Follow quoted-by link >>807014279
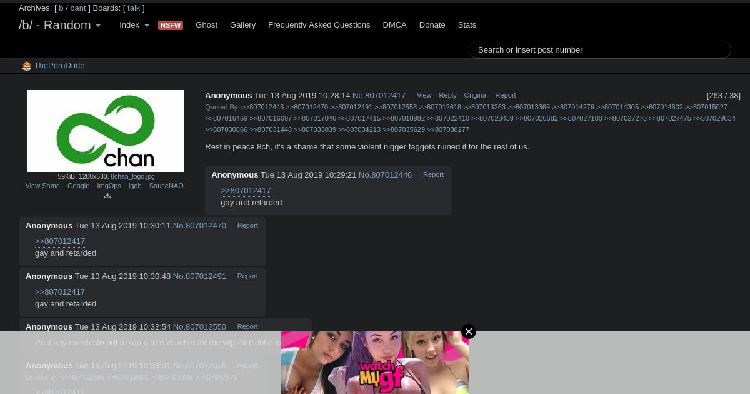The width and height of the screenshot is (750, 394). coord(573,108)
